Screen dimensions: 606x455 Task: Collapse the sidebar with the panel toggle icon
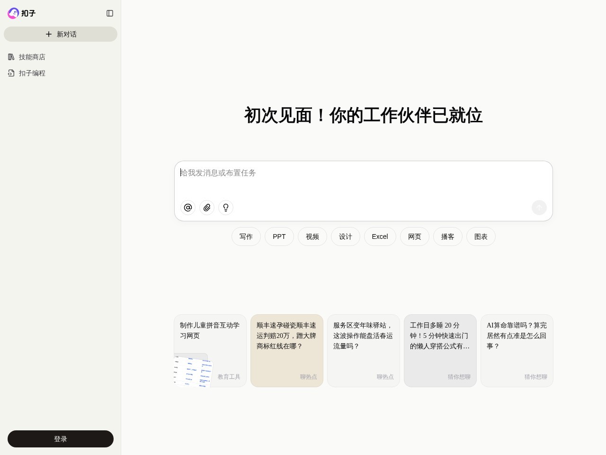pyautogui.click(x=110, y=13)
